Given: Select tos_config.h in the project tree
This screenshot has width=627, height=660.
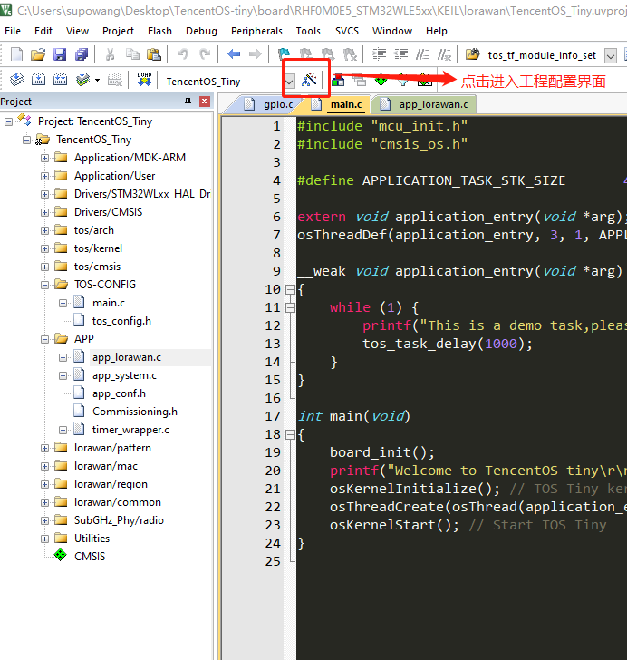Looking at the screenshot, I should click(x=121, y=321).
